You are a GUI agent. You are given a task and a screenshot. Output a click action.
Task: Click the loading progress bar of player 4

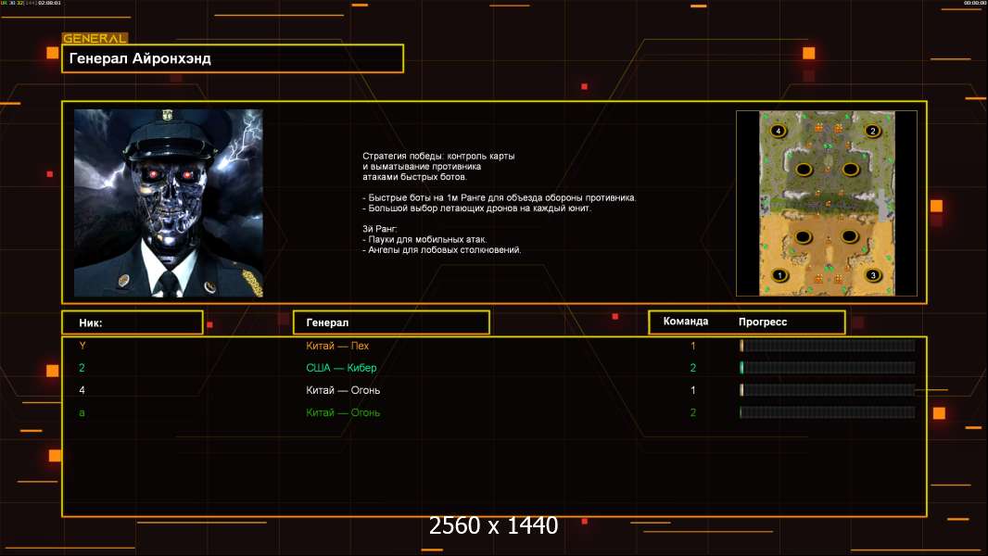(828, 390)
